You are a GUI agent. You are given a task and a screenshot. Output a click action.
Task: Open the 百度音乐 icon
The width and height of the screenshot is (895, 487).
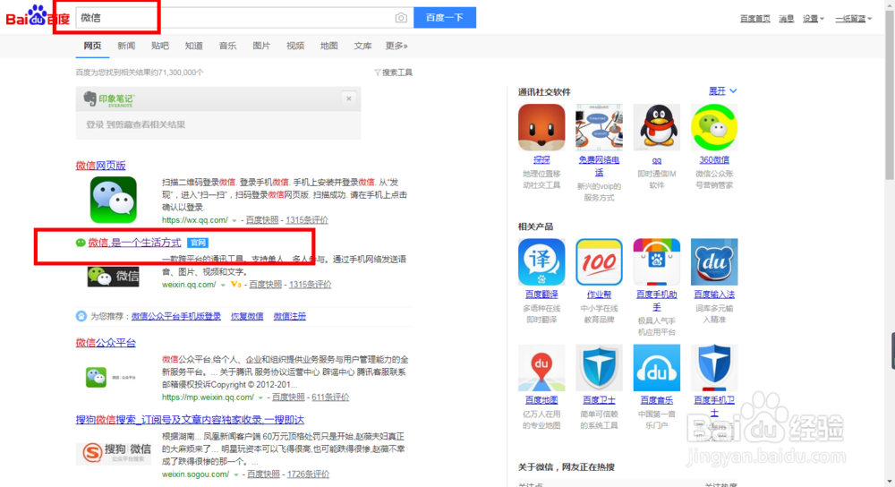point(656,368)
